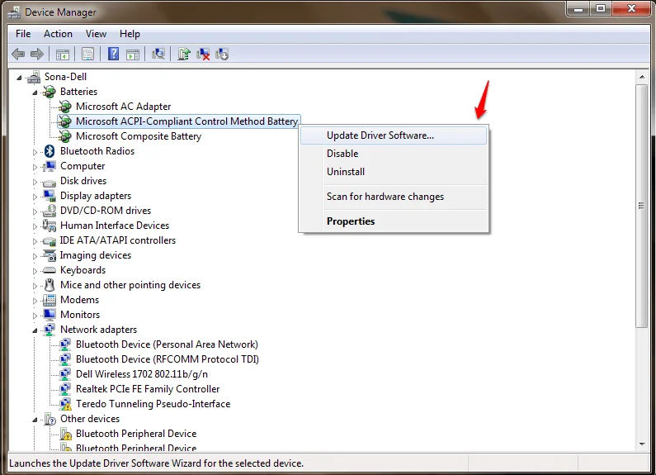Click the Disk drives icon
The image size is (656, 475).
click(49, 183)
